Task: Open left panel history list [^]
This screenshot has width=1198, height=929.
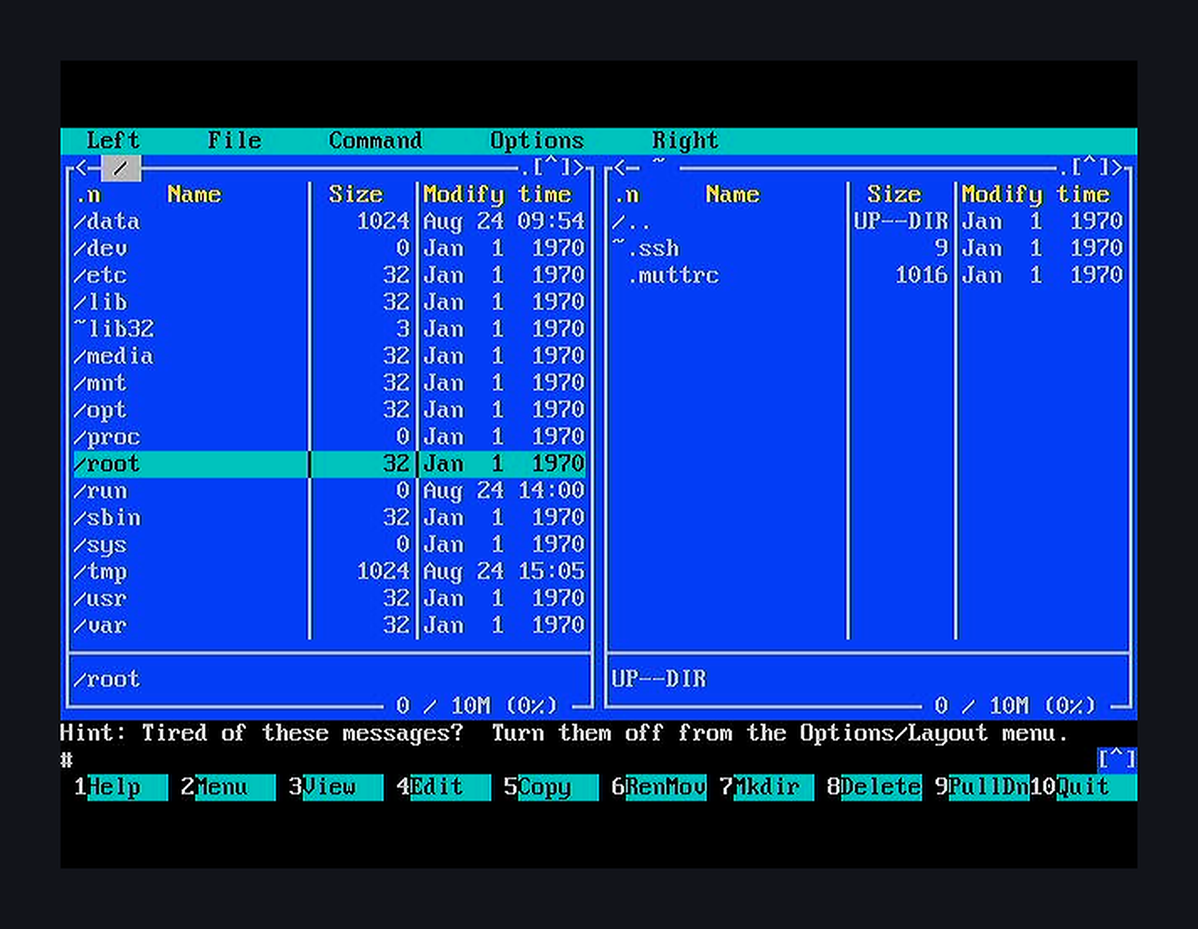Action: coord(551,167)
